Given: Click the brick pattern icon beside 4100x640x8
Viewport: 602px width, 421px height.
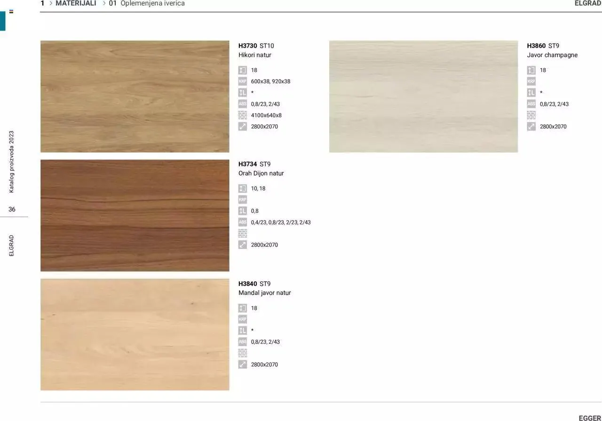Looking at the screenshot, I should pos(242,115).
